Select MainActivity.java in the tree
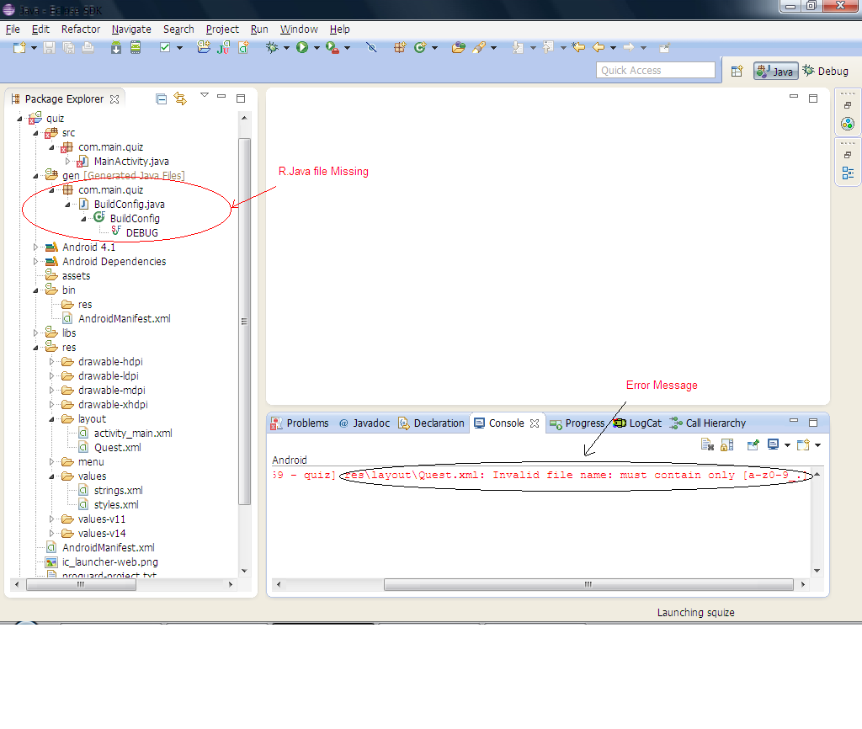 pyautogui.click(x=131, y=162)
